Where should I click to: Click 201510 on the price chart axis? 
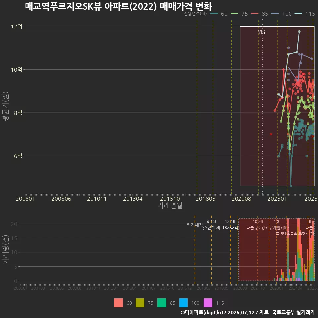[170, 199]
